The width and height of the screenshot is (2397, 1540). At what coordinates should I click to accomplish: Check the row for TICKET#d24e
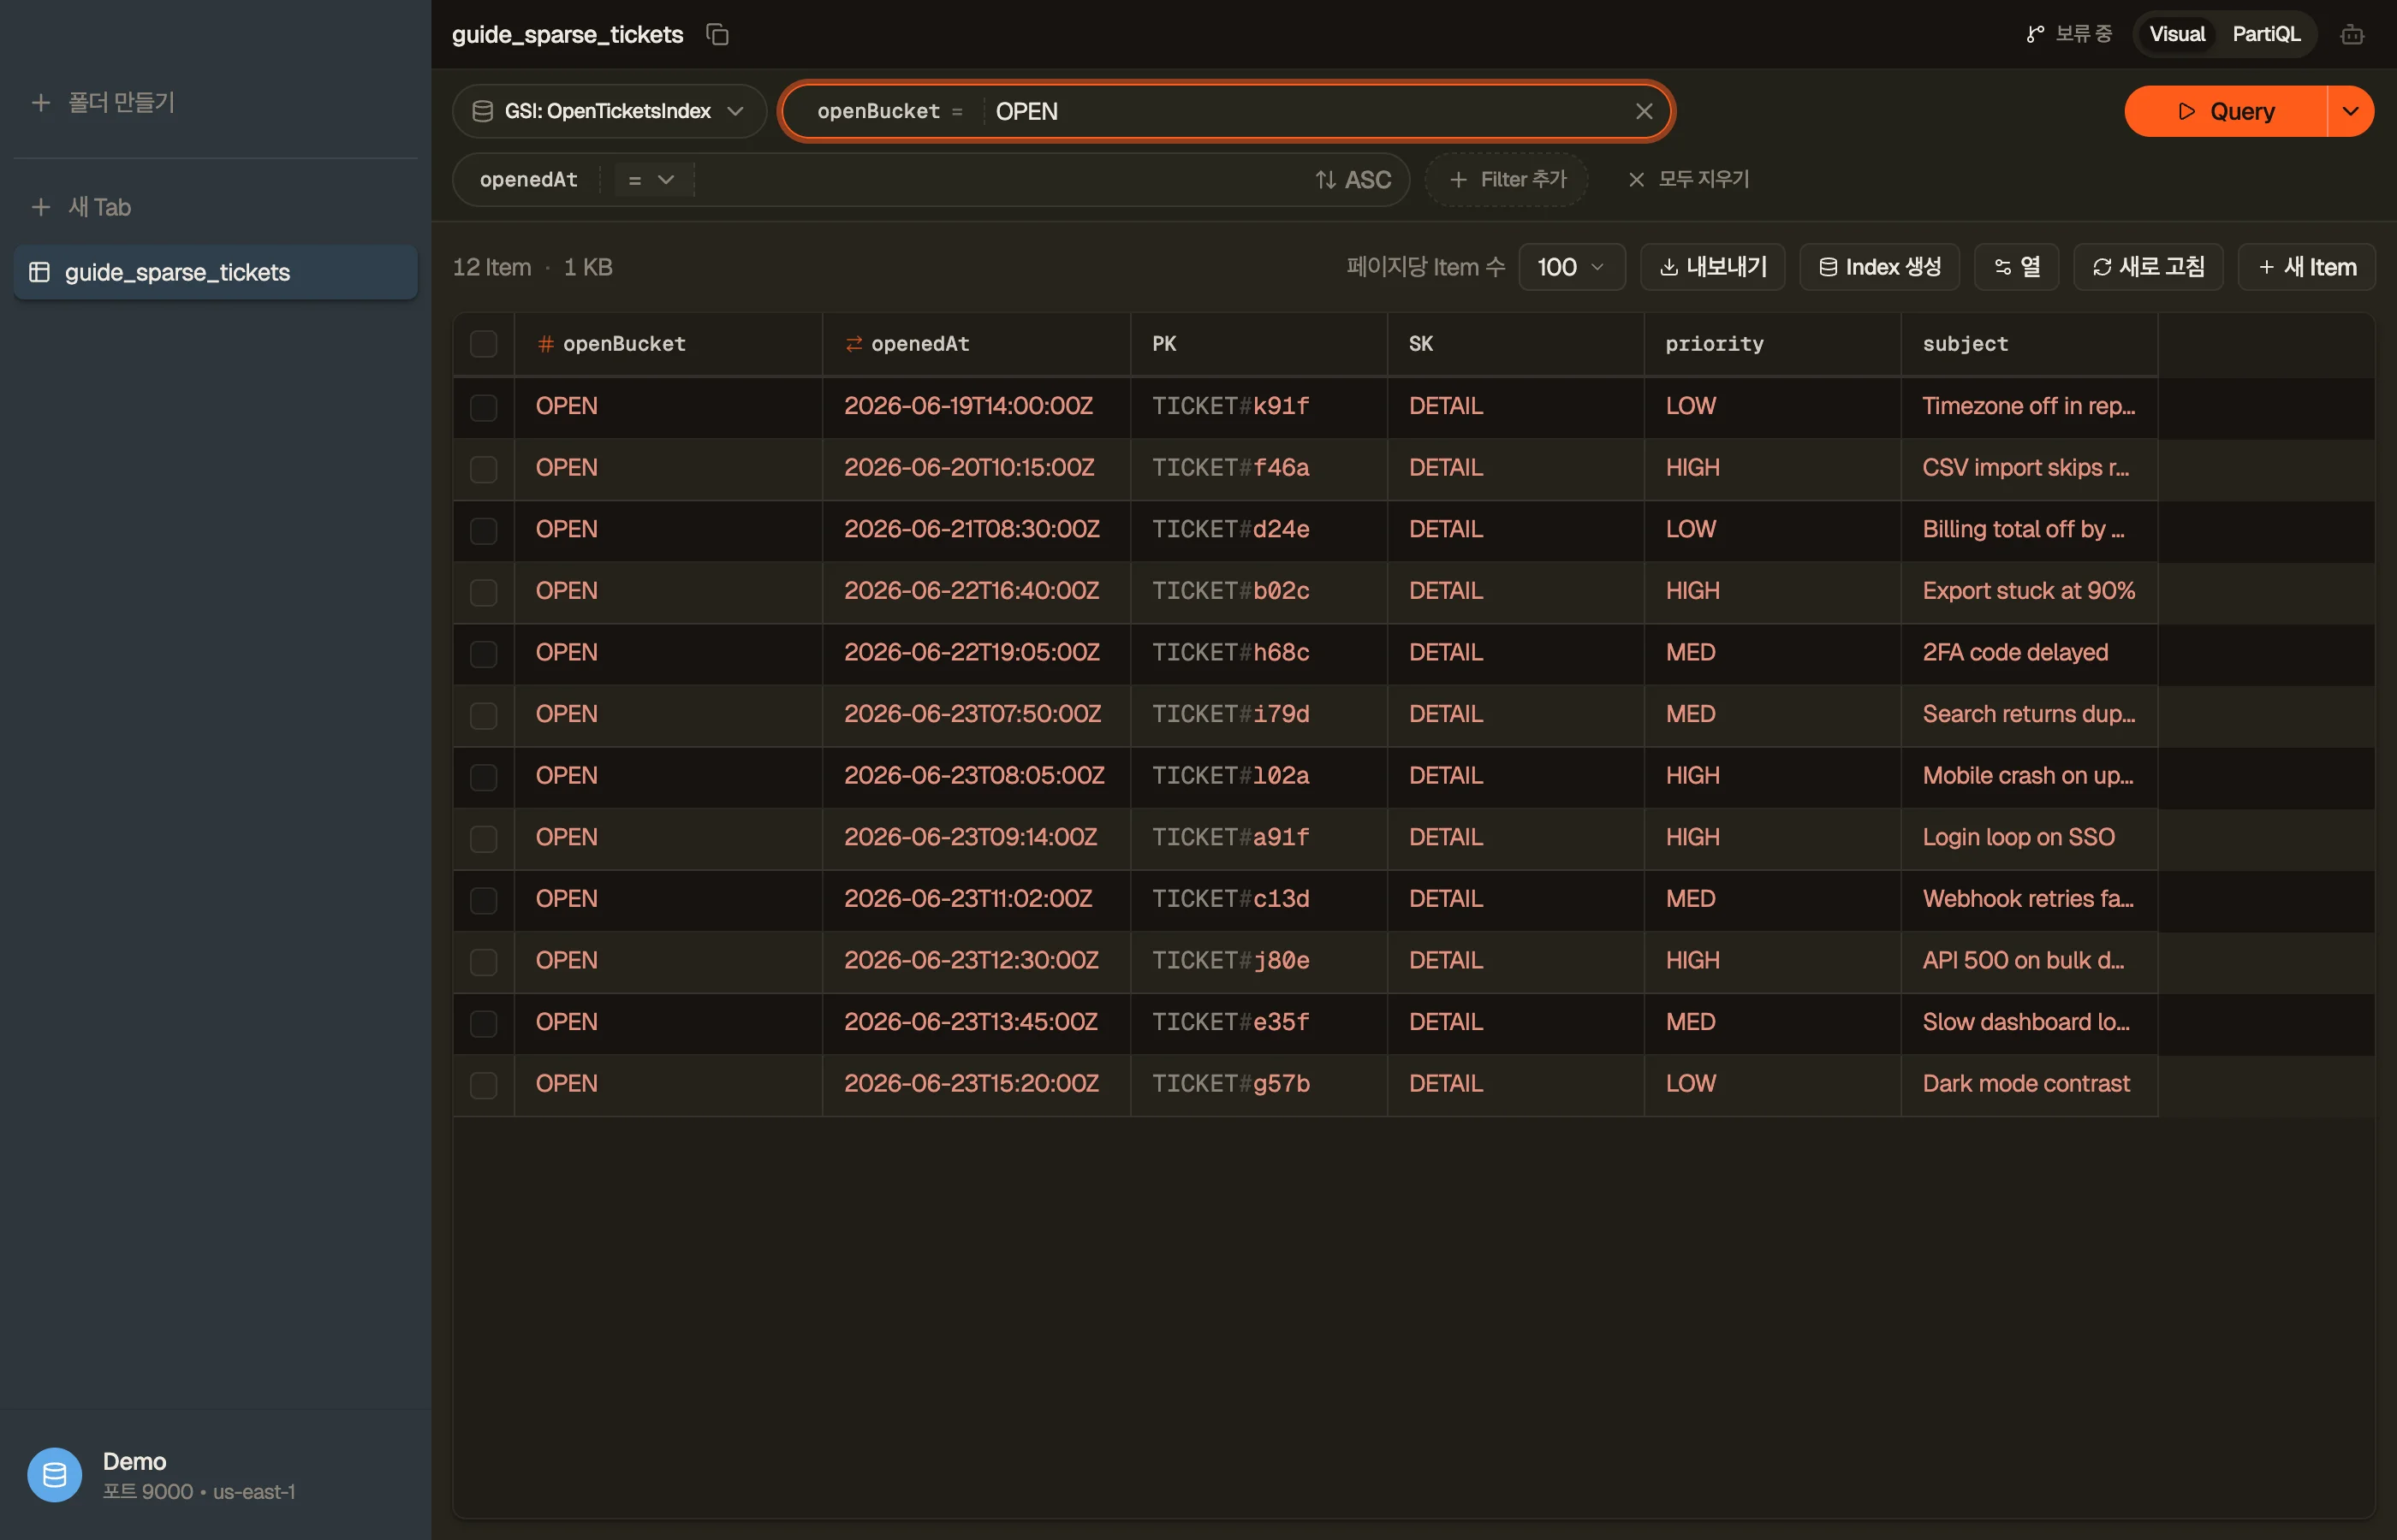click(483, 530)
